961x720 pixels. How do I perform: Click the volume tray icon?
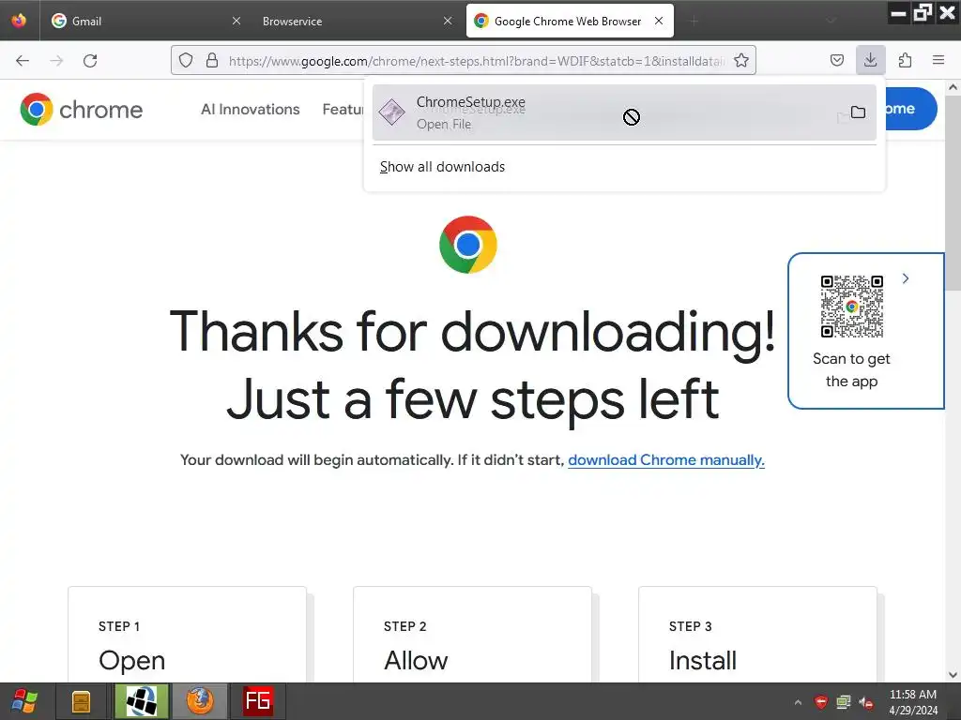pyautogui.click(x=866, y=702)
